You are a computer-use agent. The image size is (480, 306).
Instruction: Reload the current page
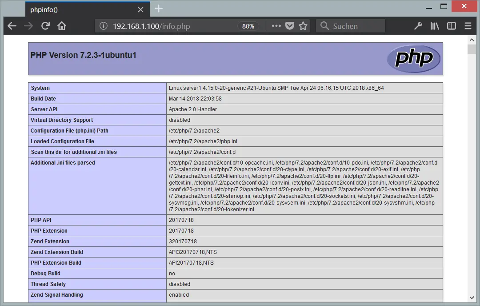coord(45,26)
